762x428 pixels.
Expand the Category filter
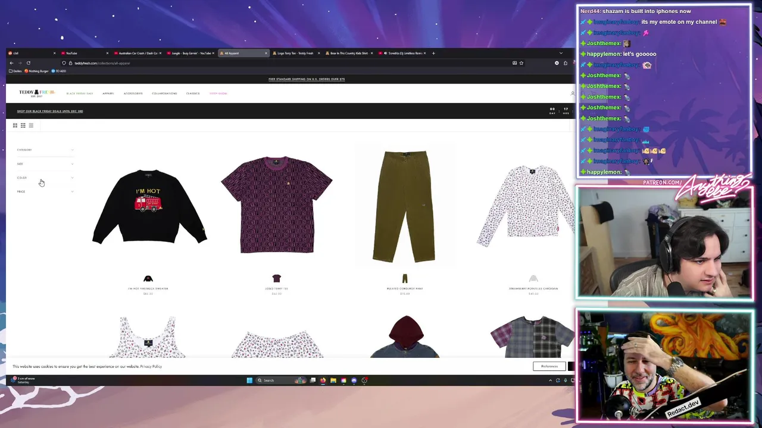(x=45, y=150)
